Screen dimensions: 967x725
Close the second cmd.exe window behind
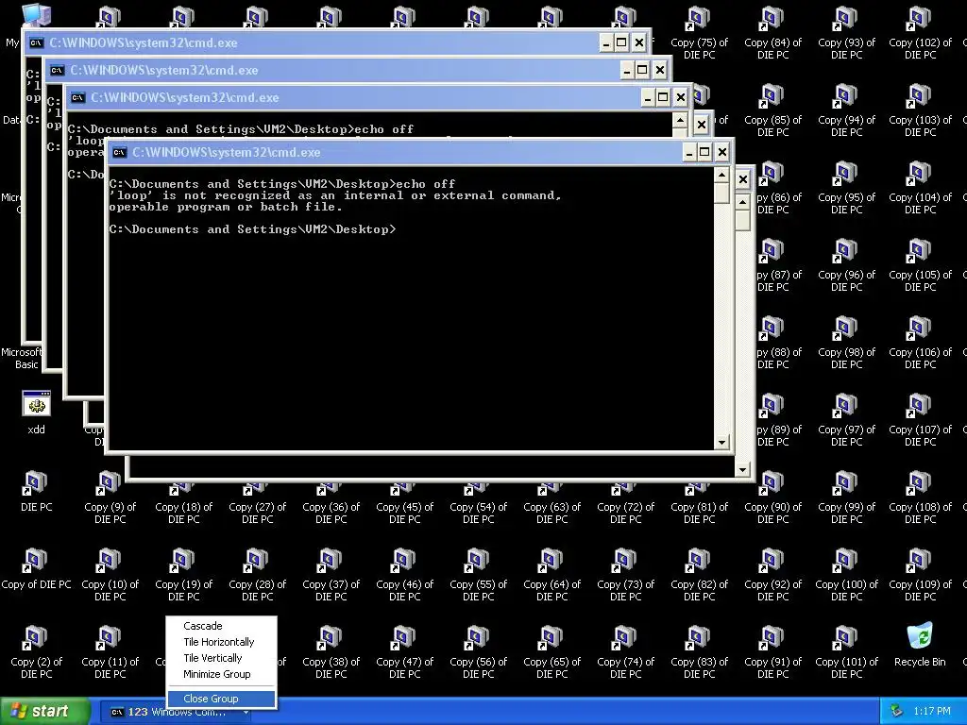(x=660, y=70)
